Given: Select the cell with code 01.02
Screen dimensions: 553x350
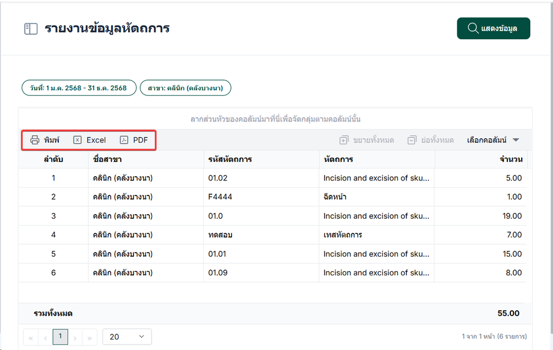Looking at the screenshot, I should [261, 178].
